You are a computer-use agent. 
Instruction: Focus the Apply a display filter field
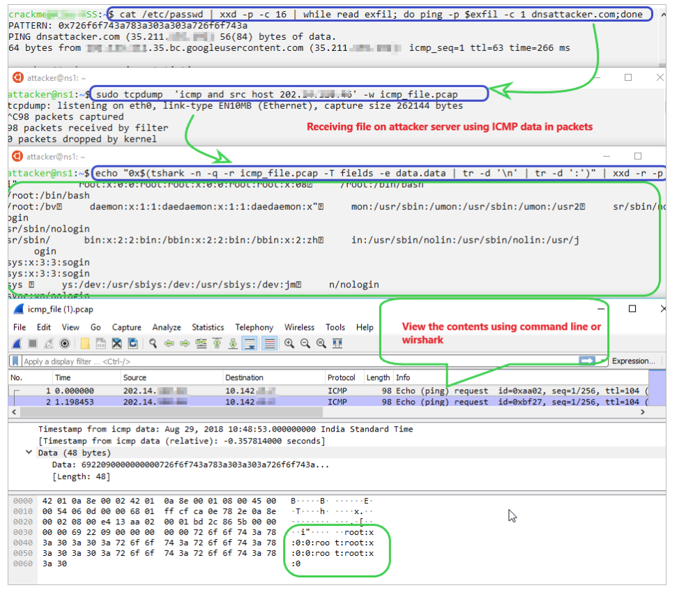pyautogui.click(x=300, y=361)
